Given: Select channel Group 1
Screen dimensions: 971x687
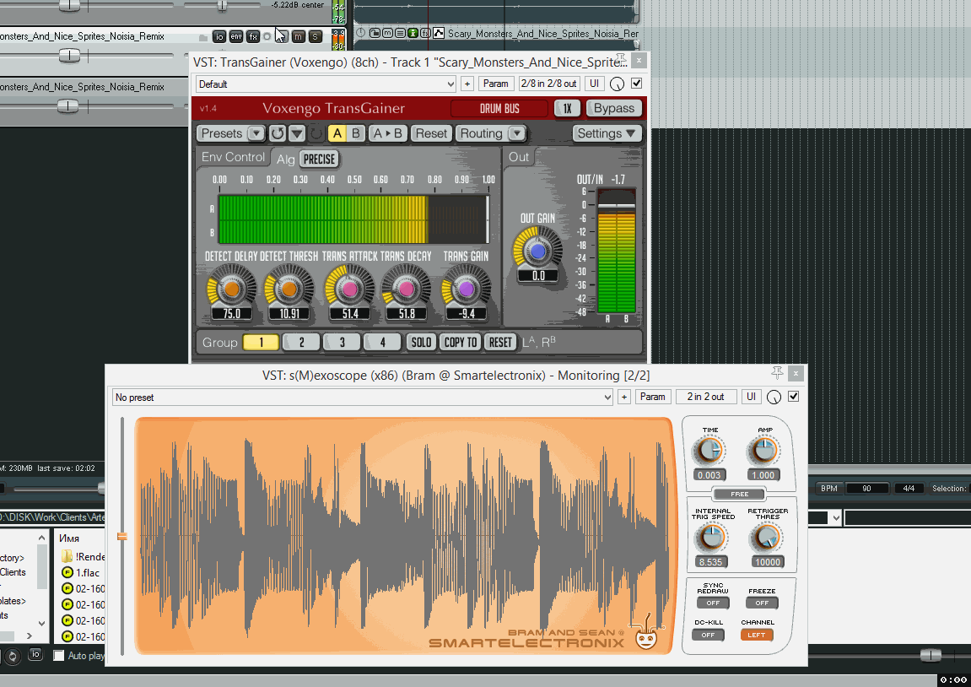Looking at the screenshot, I should point(261,342).
